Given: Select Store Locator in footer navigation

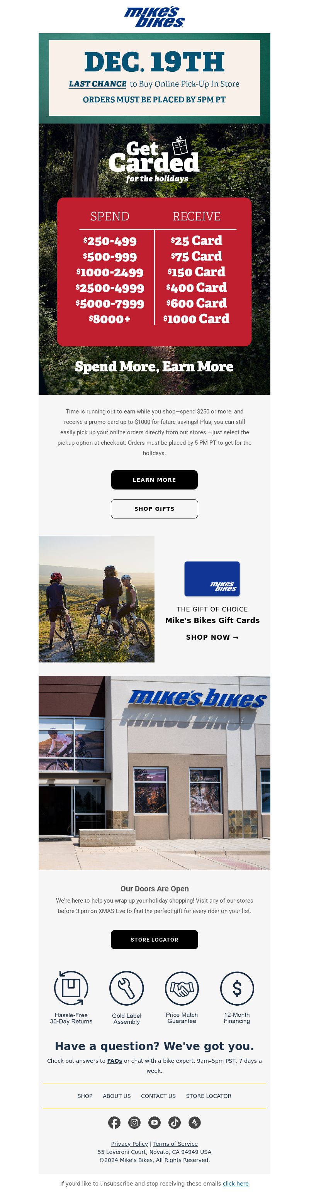Looking at the screenshot, I should (209, 1096).
